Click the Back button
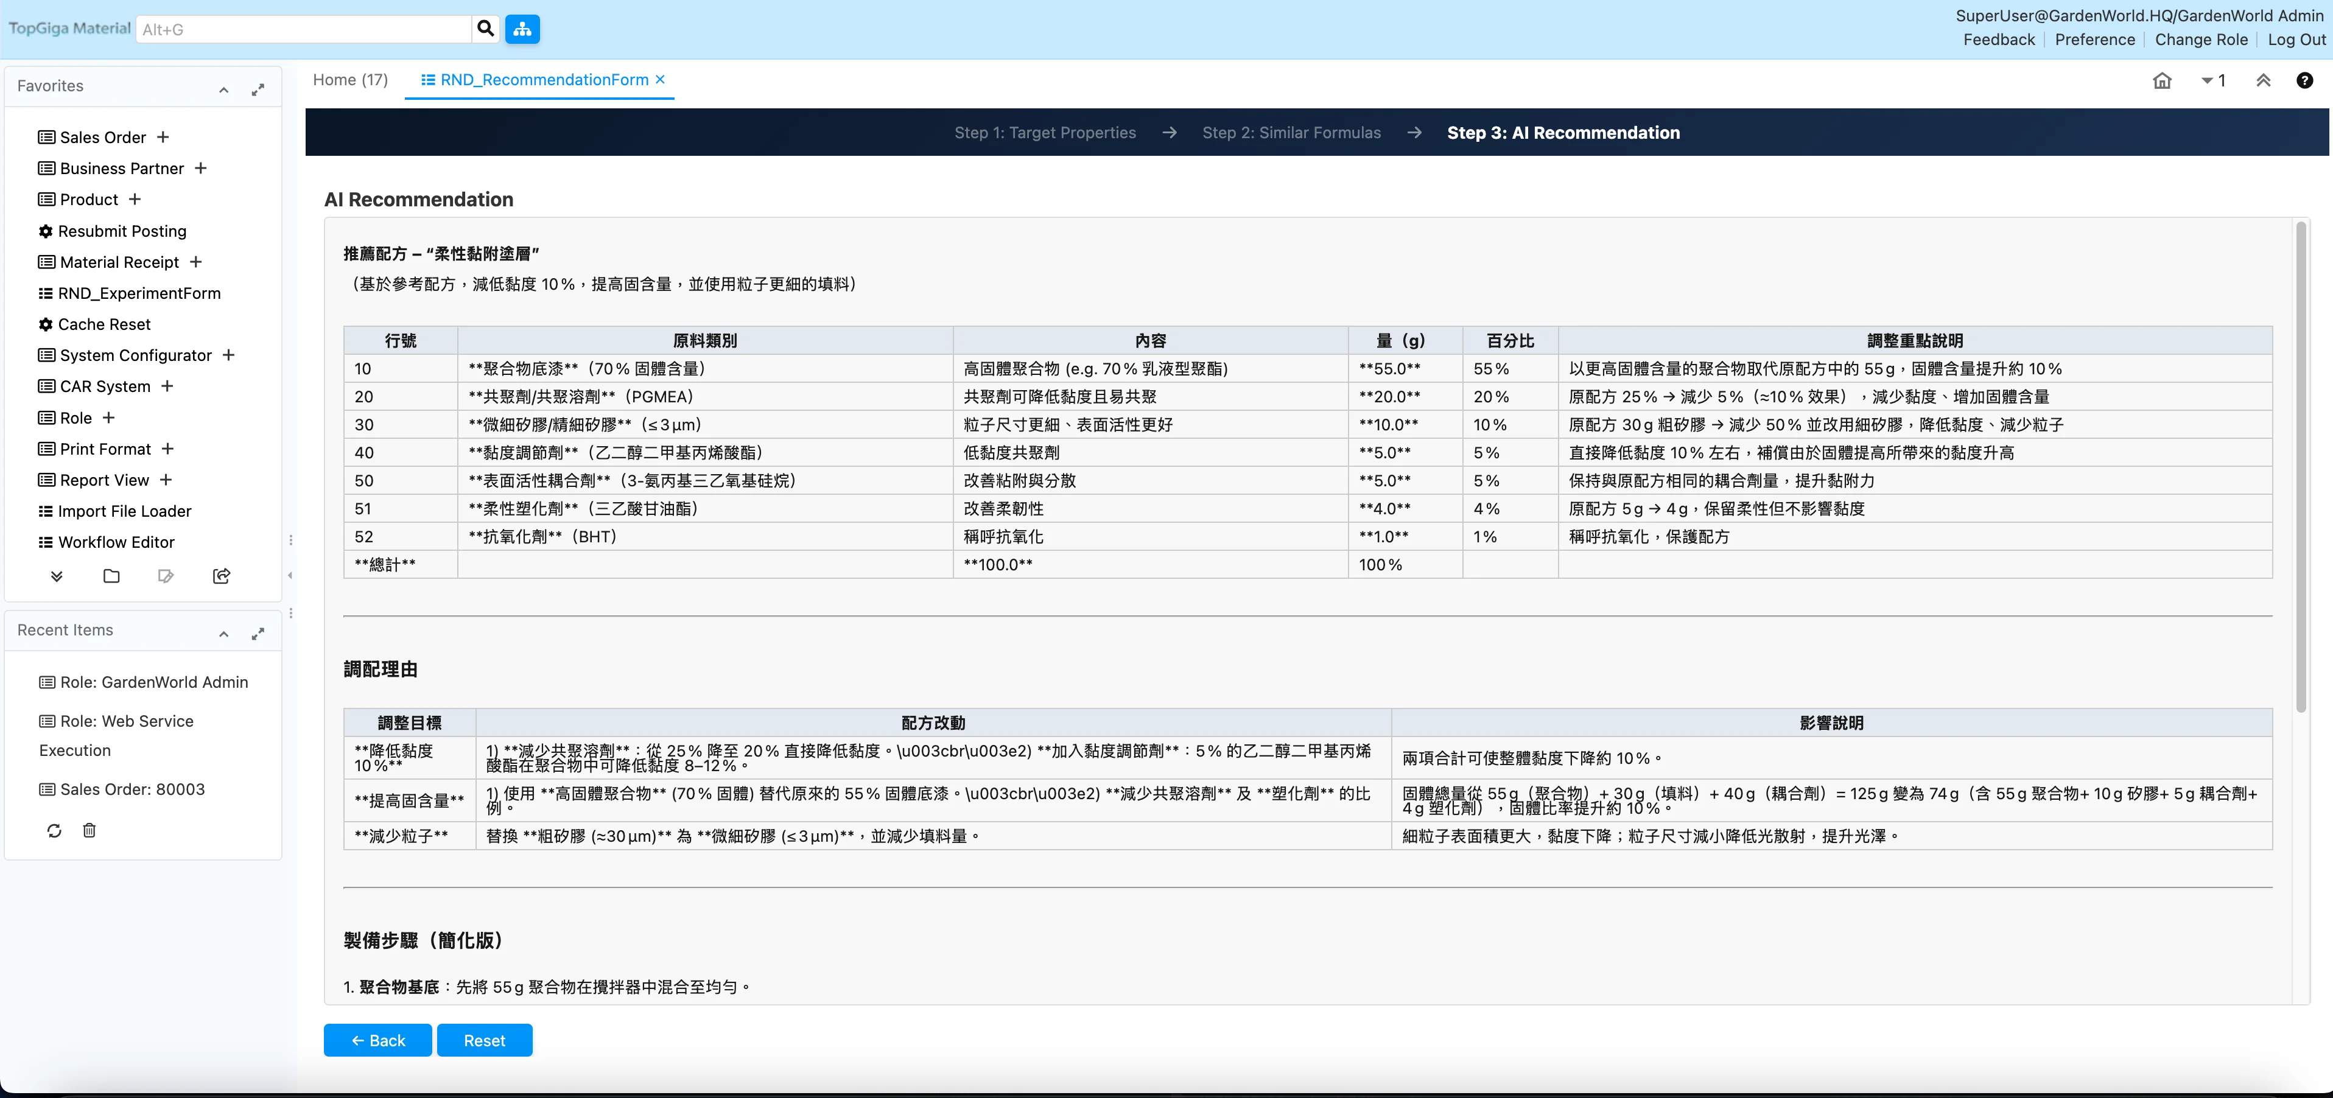This screenshot has width=2333, height=1098. tap(377, 1040)
